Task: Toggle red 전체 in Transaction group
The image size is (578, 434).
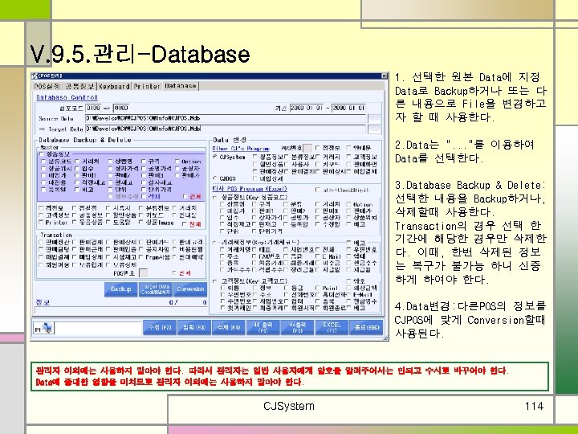Action: (174, 273)
